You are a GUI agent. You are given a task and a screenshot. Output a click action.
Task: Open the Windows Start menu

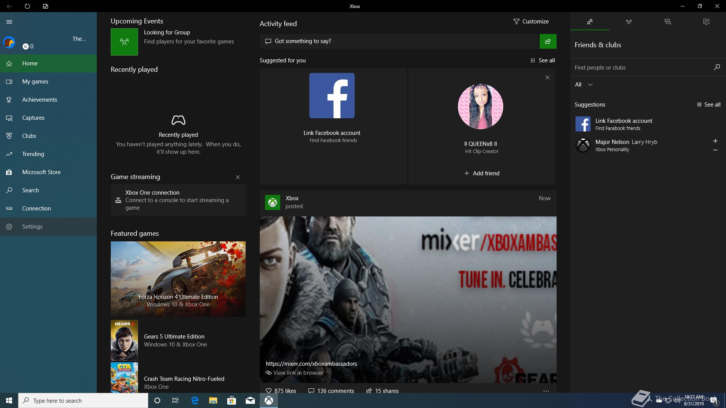(9, 400)
